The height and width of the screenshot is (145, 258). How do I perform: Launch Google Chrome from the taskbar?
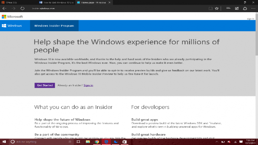[97, 142]
